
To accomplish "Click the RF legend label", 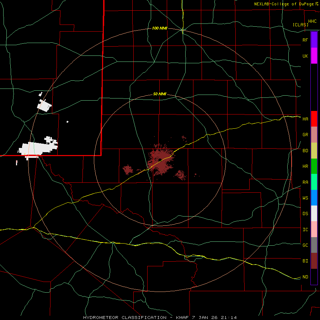I will coord(305,40).
